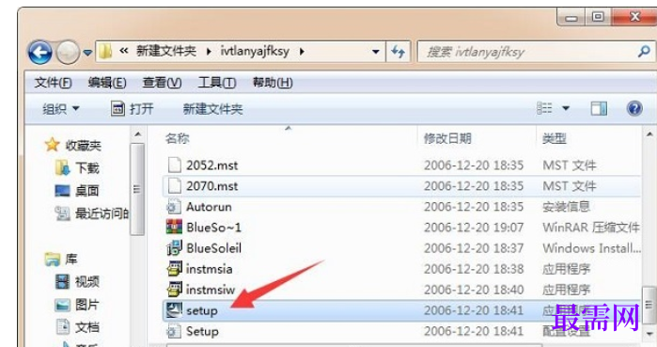
Task: Select 新建文件夹 in the address path
Action: point(166,52)
